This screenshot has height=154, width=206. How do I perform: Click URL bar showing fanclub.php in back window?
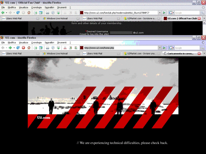[121, 13]
